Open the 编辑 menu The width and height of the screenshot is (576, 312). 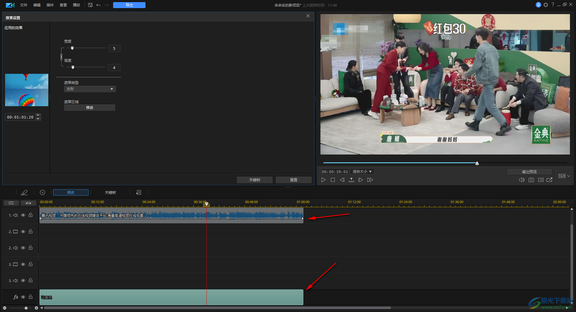pos(37,5)
